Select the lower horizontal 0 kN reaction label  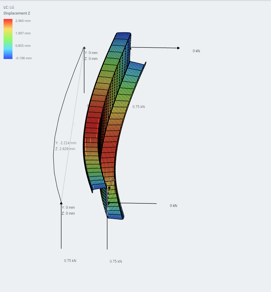[x=173, y=206]
